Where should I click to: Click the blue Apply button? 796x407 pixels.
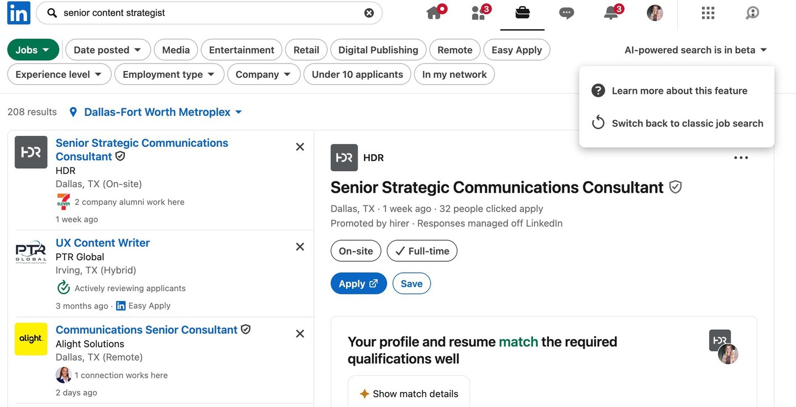pos(358,284)
